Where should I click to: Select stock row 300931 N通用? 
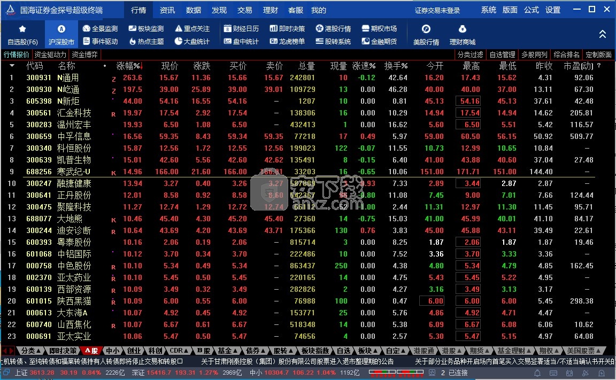pos(308,77)
